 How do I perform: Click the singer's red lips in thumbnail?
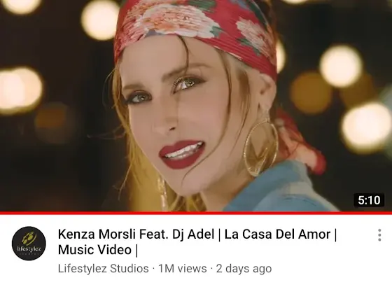click(x=183, y=154)
